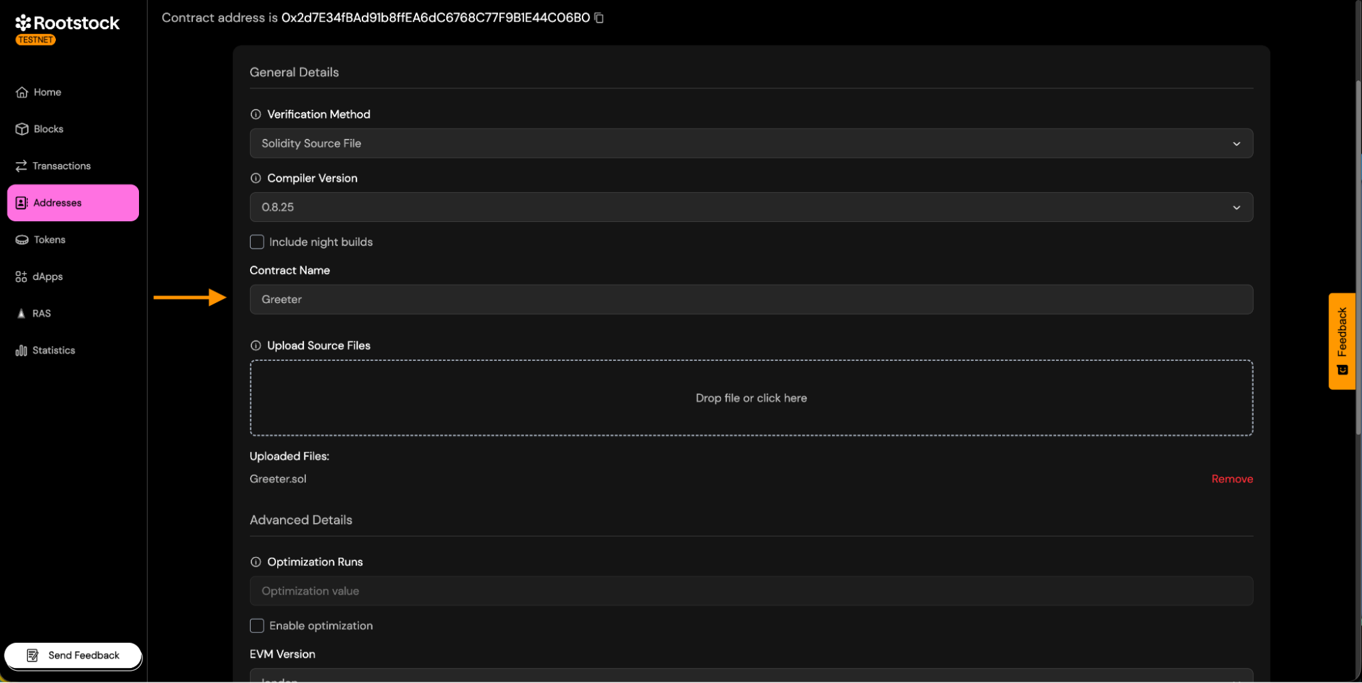
Task: Go to the Home page in the sidebar
Action: [47, 93]
